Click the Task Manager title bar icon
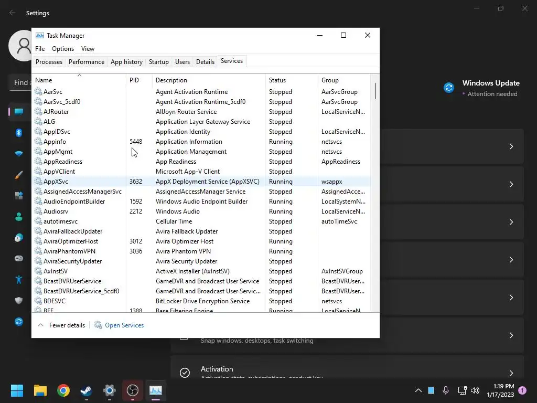 40,35
